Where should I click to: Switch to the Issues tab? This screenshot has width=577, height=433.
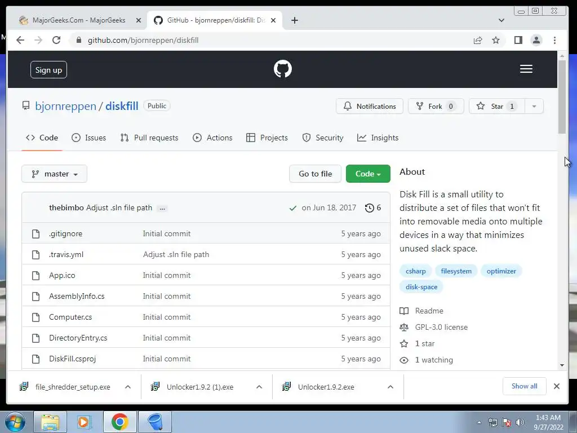tap(88, 138)
